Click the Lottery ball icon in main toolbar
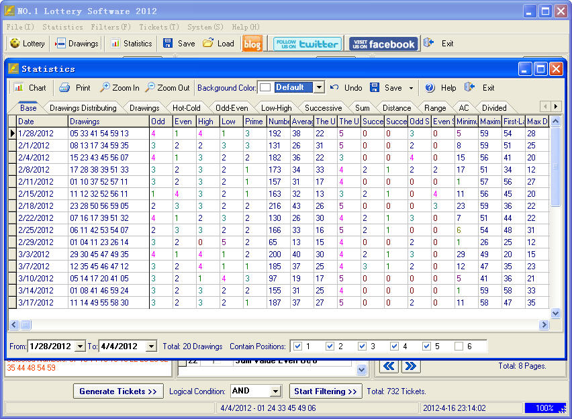Image resolution: width=572 pixels, height=419 pixels. pyautogui.click(x=15, y=44)
